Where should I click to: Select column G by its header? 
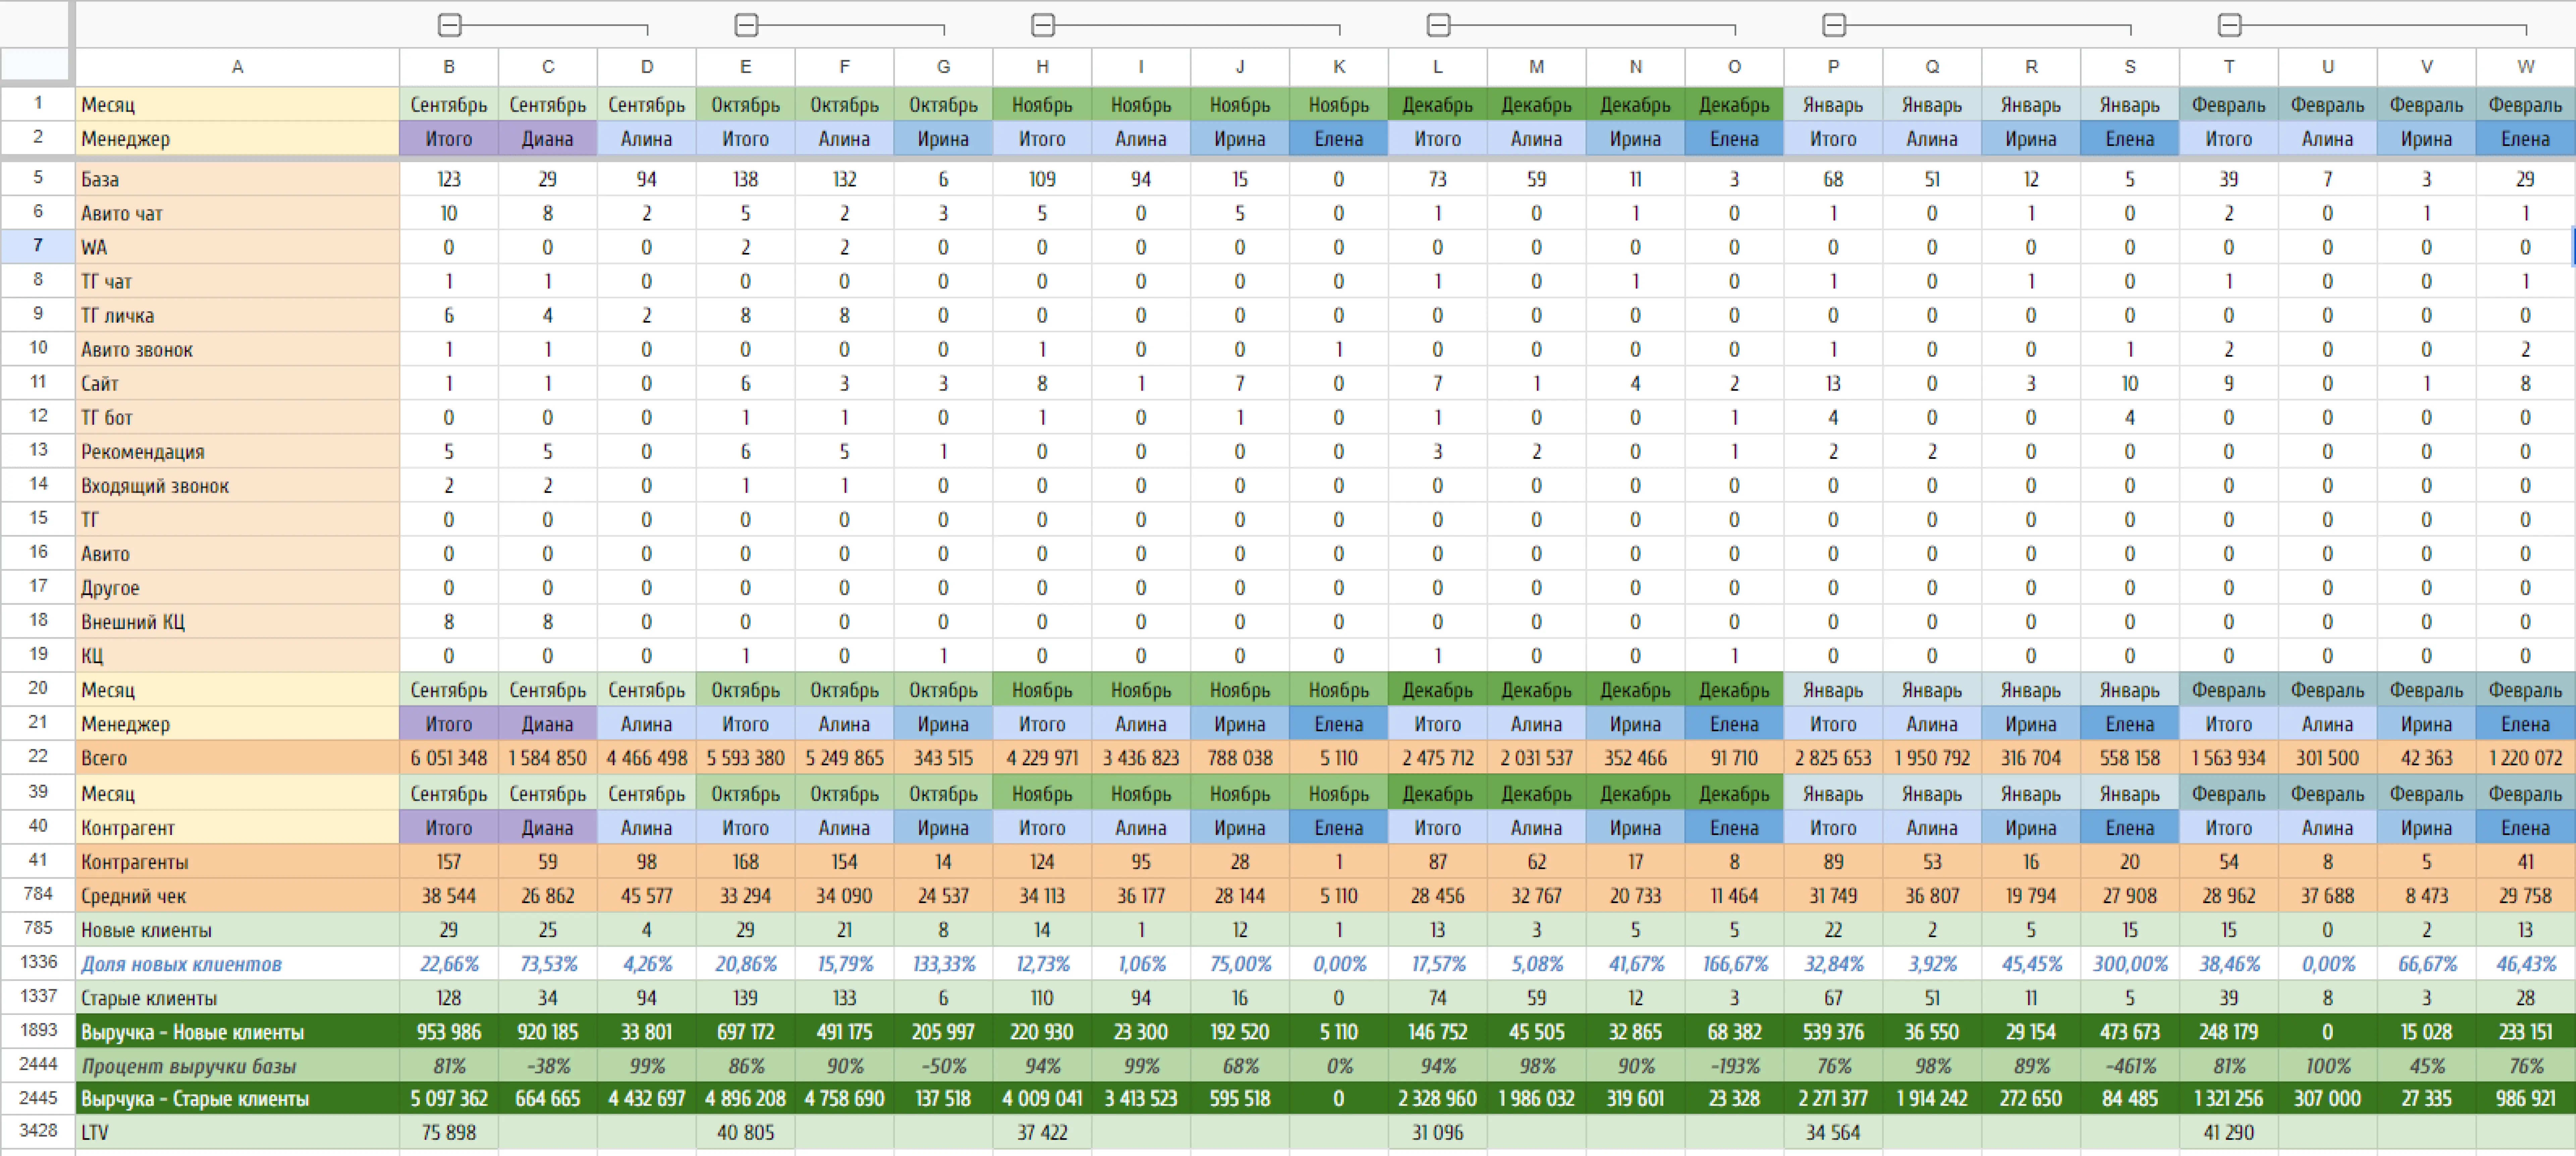[943, 67]
